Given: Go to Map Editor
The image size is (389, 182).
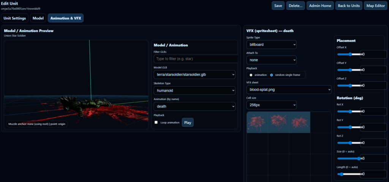Looking at the screenshot, I should click(x=375, y=6).
